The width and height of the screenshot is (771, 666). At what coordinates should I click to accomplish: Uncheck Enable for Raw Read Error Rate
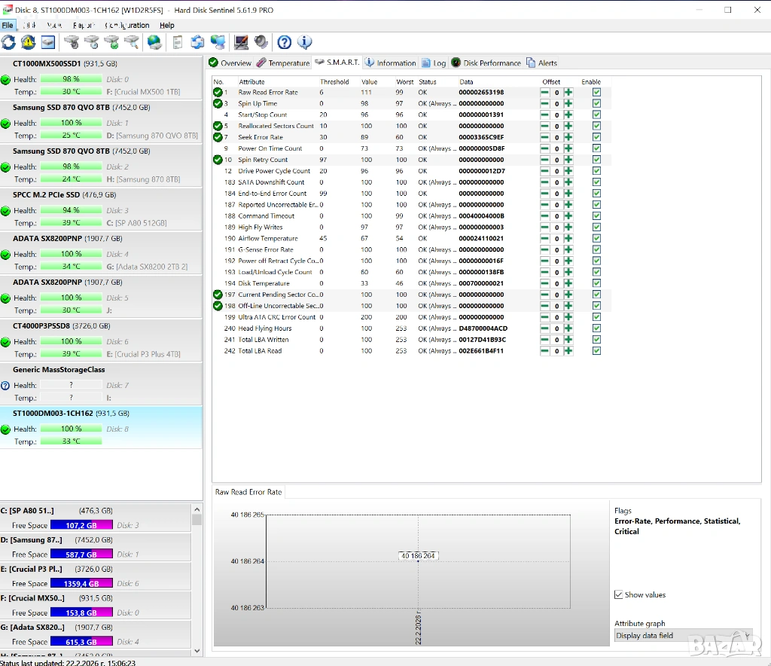[596, 93]
